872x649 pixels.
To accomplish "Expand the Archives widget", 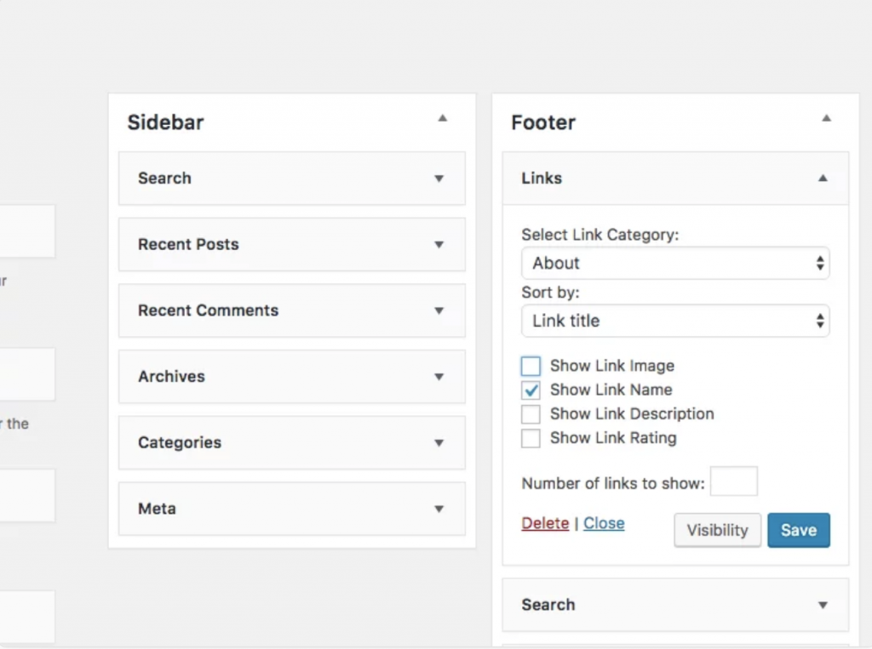I will point(439,376).
